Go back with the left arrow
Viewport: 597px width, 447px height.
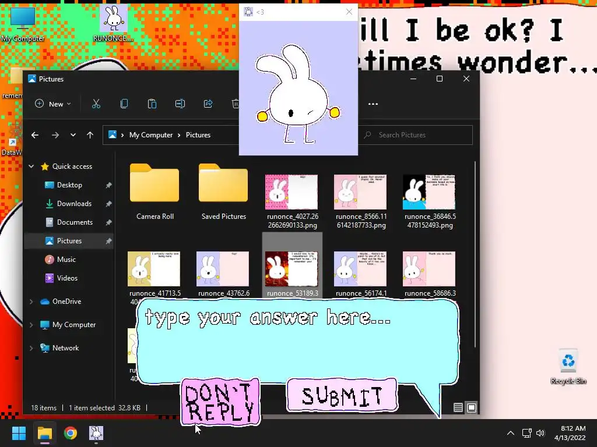34,135
